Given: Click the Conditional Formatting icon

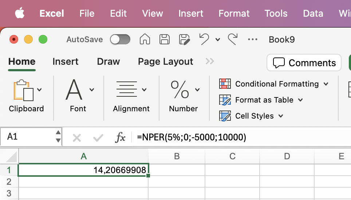Looking at the screenshot, I should [225, 84].
